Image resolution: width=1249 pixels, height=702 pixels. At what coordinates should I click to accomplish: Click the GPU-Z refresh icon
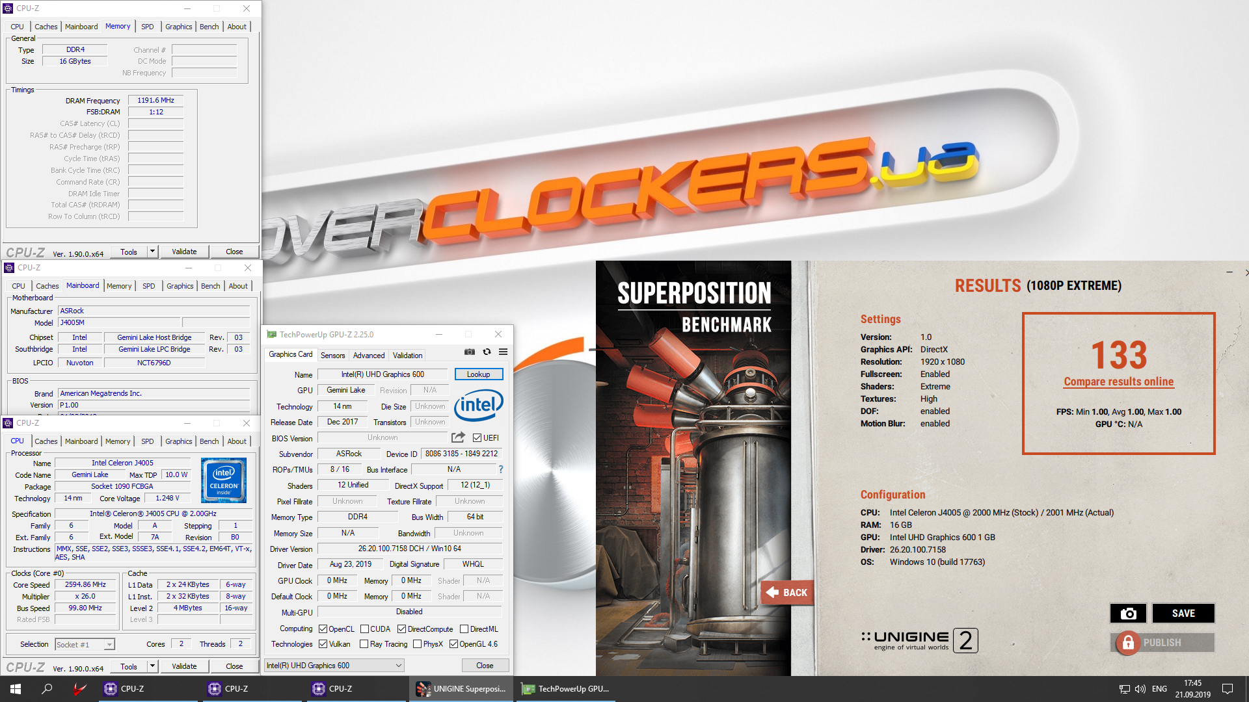487,352
